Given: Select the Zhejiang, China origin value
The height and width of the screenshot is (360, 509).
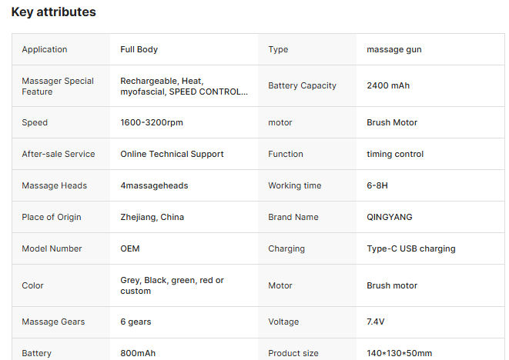Looking at the screenshot, I should tap(152, 217).
